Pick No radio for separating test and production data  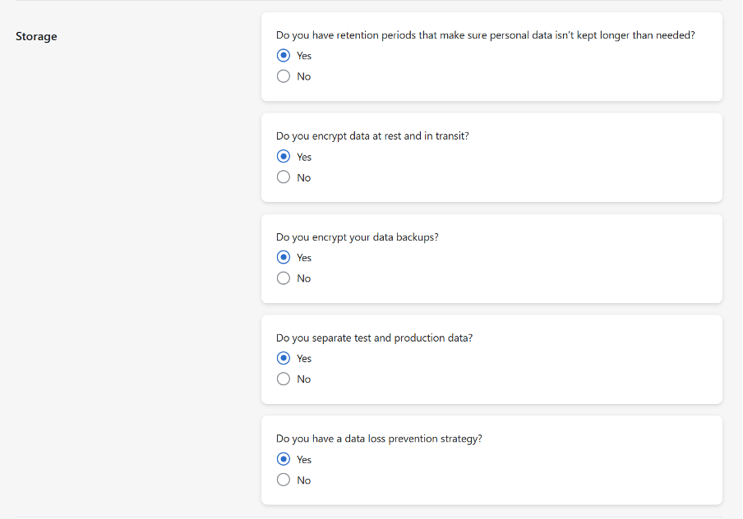point(284,379)
